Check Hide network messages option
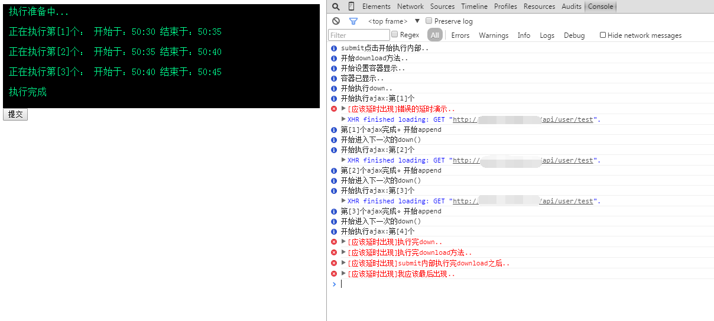This screenshot has height=321, width=714. [603, 35]
